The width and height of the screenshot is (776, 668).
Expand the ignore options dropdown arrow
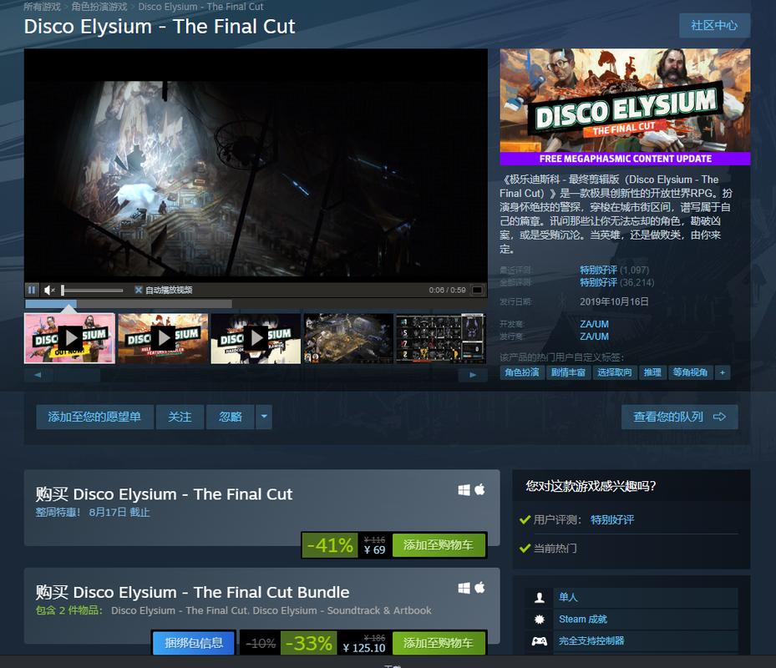point(264,417)
